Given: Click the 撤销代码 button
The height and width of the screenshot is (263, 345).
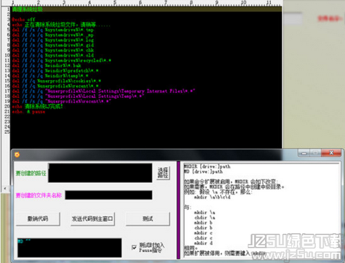Looking at the screenshot, I should point(38,219).
